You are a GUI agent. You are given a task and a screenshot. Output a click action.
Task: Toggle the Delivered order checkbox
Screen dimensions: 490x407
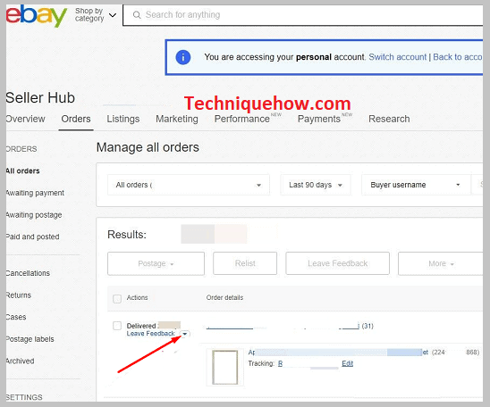117,326
